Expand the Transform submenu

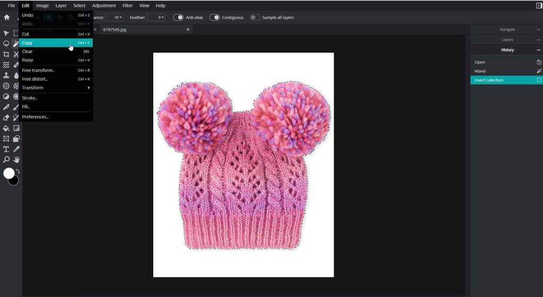pos(55,88)
